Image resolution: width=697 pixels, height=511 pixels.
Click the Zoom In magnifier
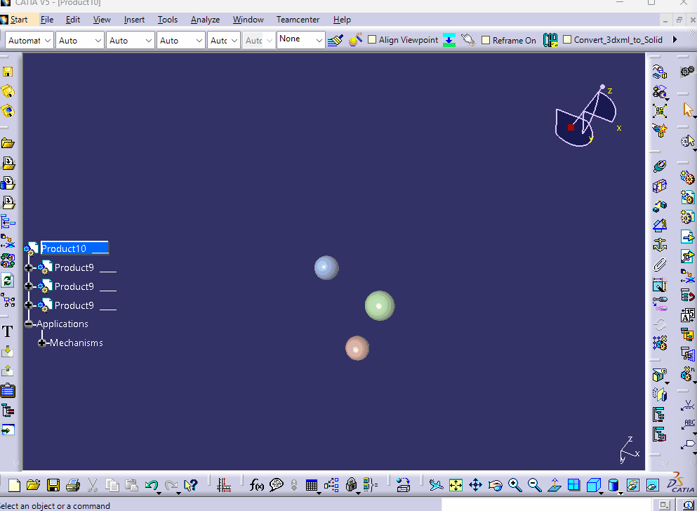(515, 485)
